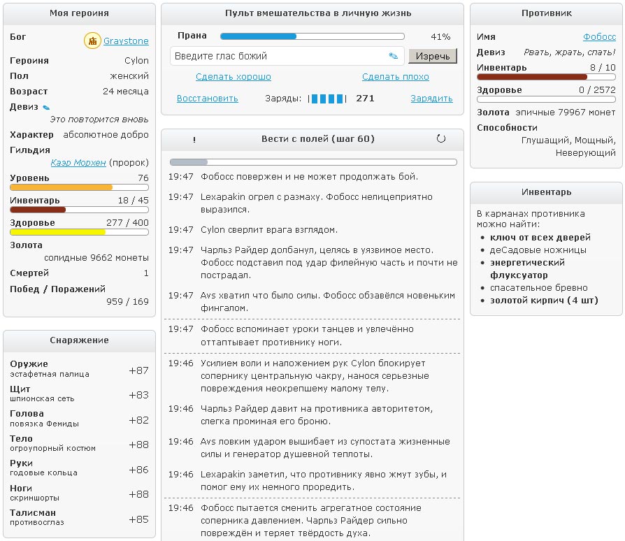Viewport: 625px width, 541px height.
Task: Open the opponent Фобосс name link
Action: click(599, 37)
